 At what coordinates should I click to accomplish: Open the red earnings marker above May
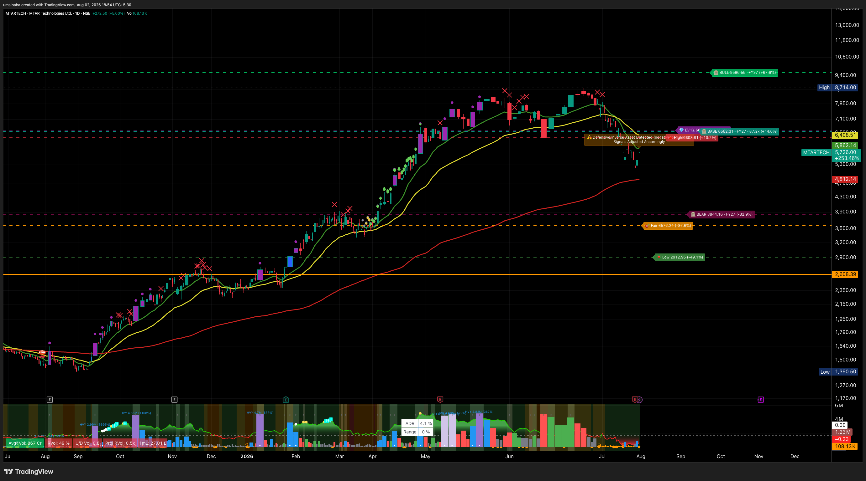pyautogui.click(x=440, y=399)
